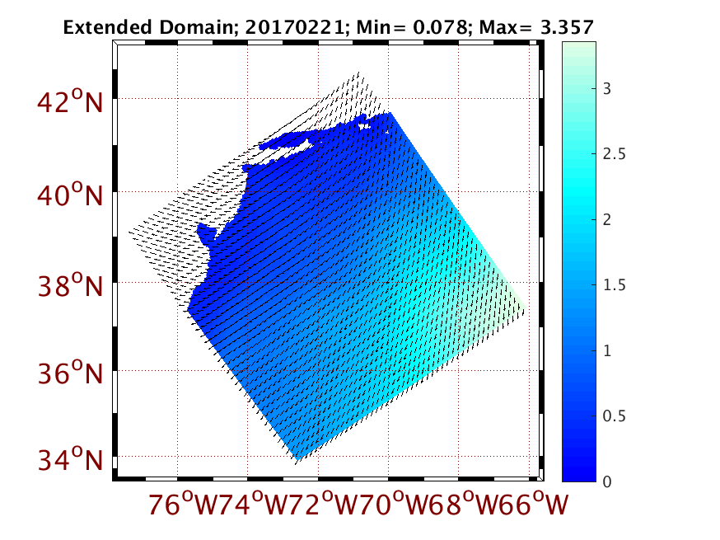The height and width of the screenshot is (540, 720).
Task: Click the colorbar tick label 0.5
Action: [614, 416]
